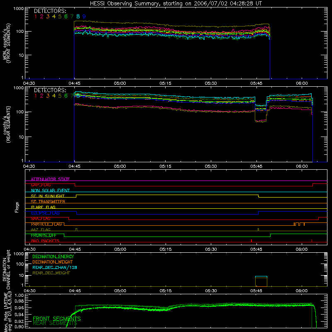The width and height of the screenshot is (332, 332).
Task: Click 06:00 tick label under decimation plot
Action: coord(302,291)
